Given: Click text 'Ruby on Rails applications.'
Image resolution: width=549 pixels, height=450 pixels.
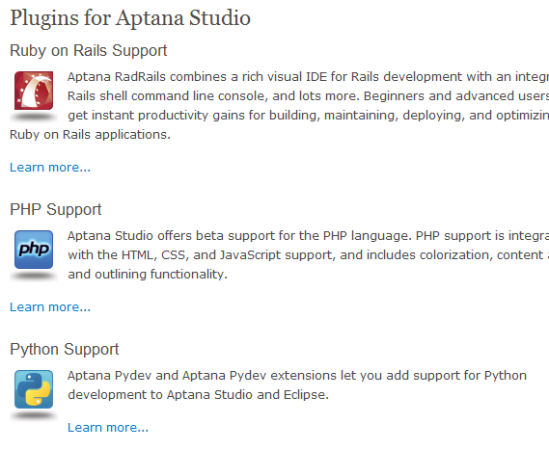Looking at the screenshot, I should [90, 135].
